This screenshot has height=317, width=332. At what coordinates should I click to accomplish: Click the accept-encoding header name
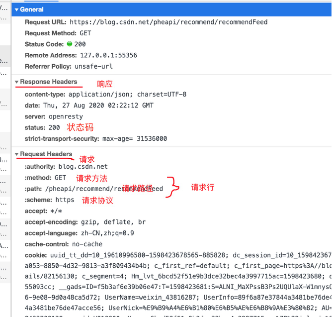tap(52, 222)
